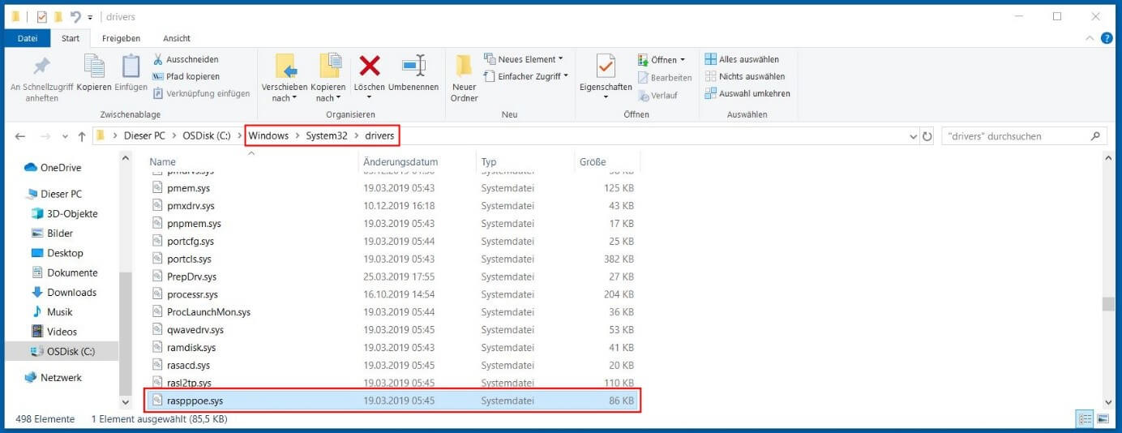Expand the Öffnen dropdown
The image size is (1122, 433).
tap(662, 59)
